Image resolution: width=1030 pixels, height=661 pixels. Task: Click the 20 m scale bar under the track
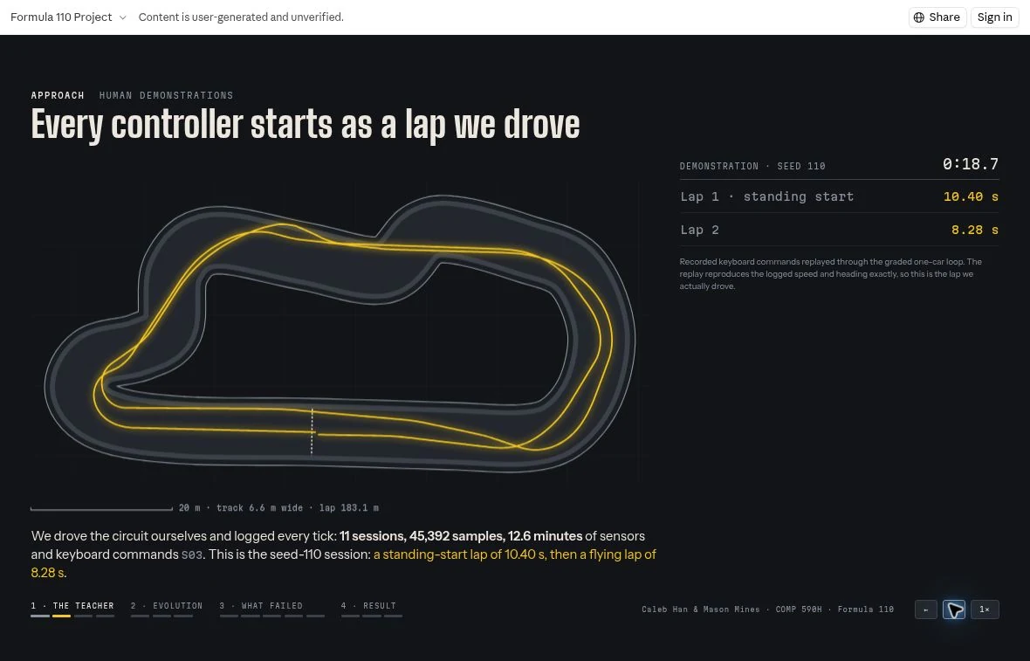102,508
